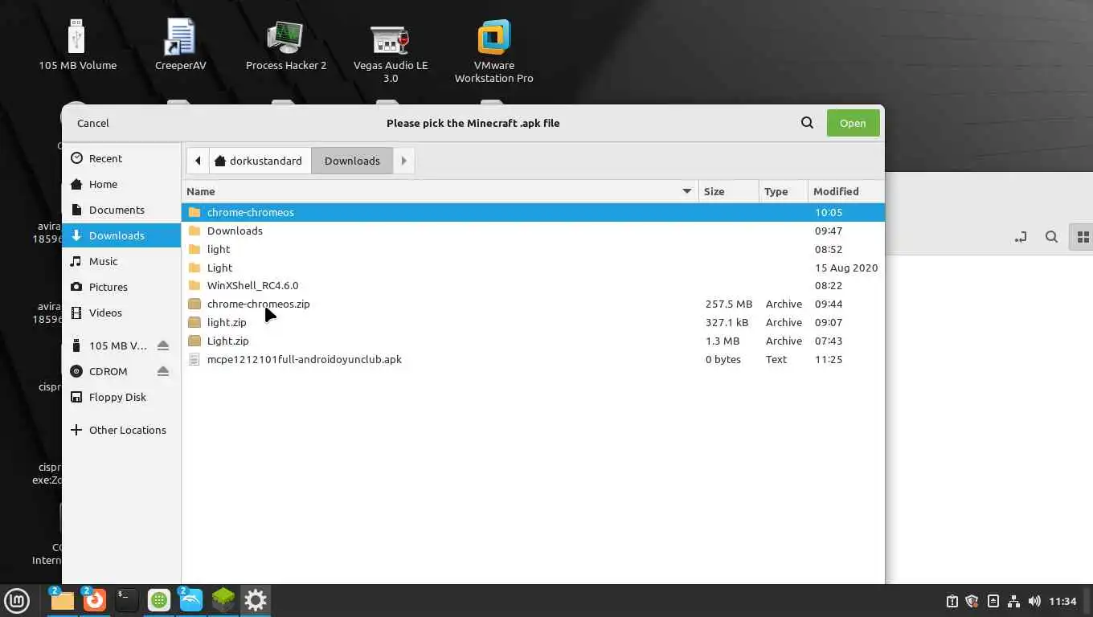Open Documents in the sidebar
Viewport: 1093px width, 617px height.
(121, 210)
